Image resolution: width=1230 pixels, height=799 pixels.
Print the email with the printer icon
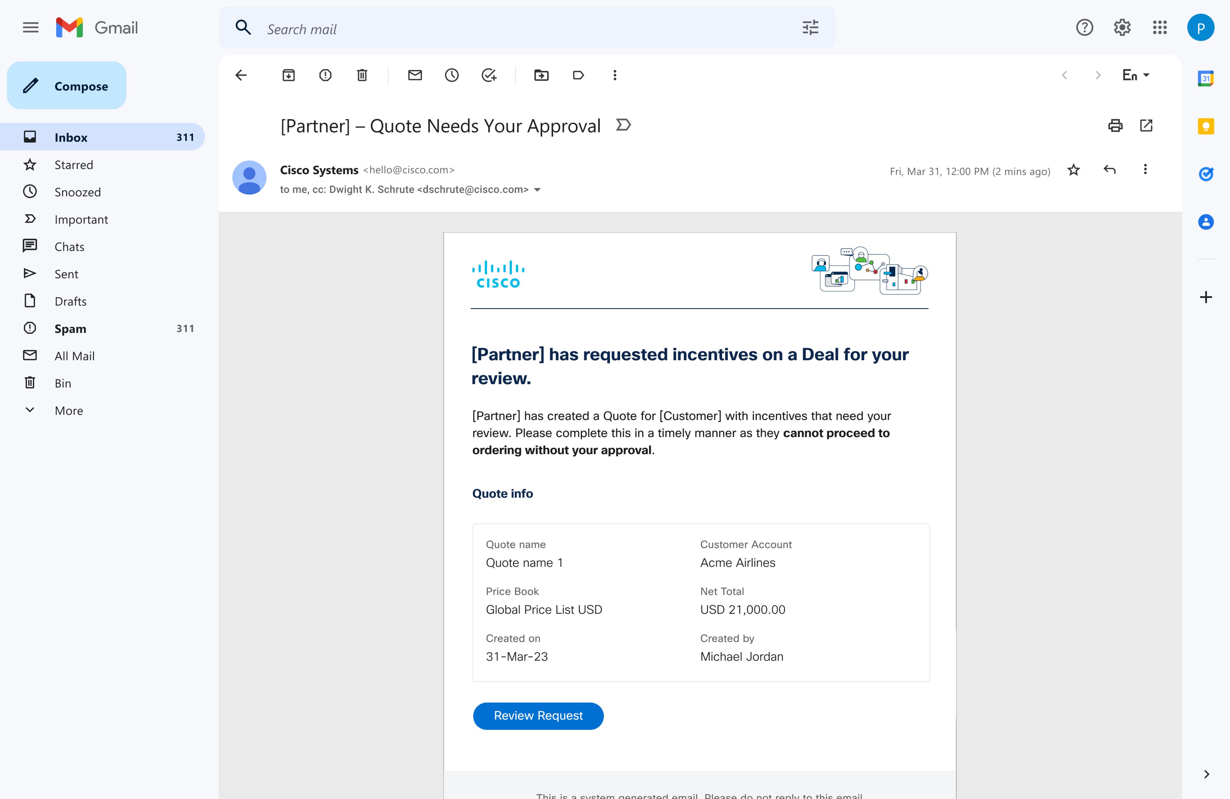point(1115,125)
